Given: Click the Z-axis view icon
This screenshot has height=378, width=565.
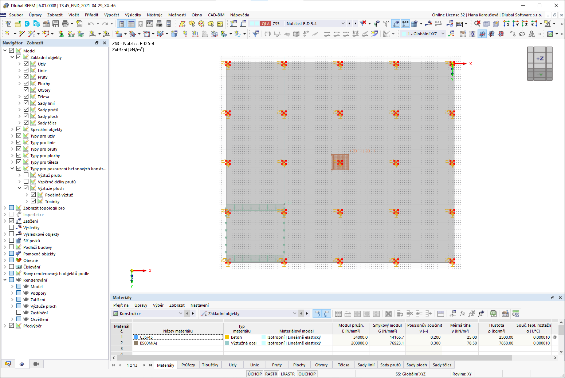Looking at the screenshot, I should [525, 24].
